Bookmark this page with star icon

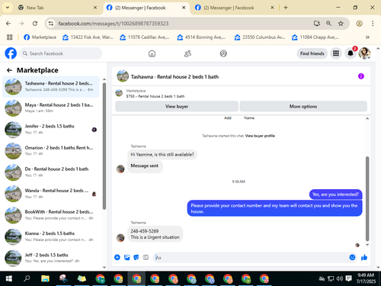click(x=341, y=24)
